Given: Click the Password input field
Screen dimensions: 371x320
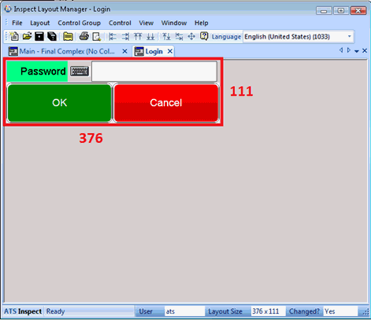Looking at the screenshot, I should (x=154, y=72).
